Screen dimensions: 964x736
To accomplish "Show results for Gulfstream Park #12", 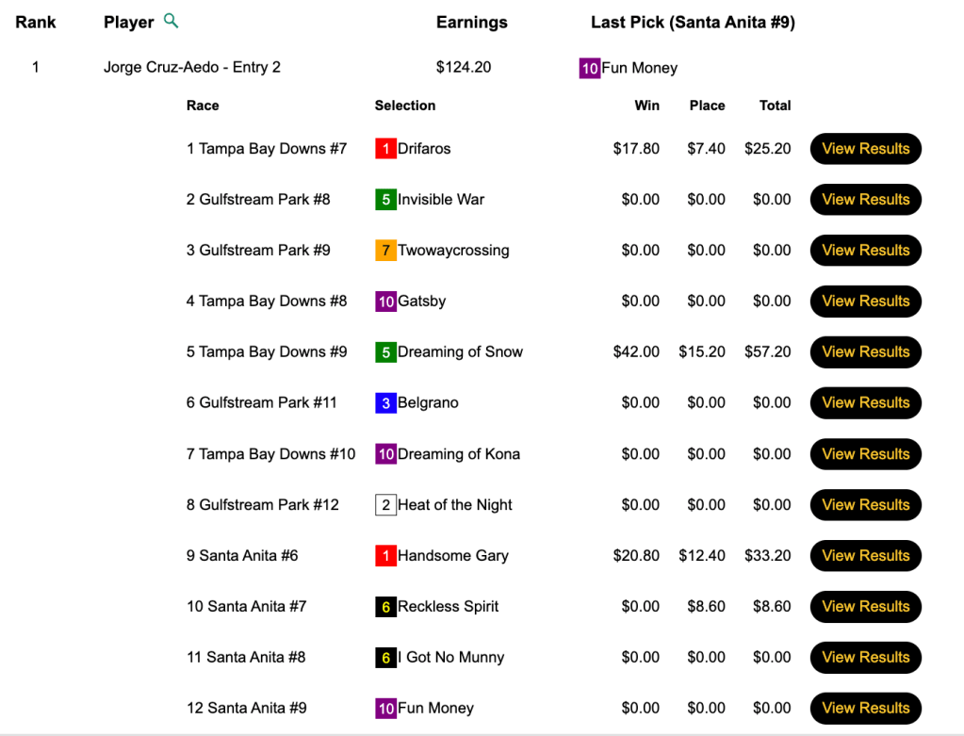I will (x=865, y=505).
